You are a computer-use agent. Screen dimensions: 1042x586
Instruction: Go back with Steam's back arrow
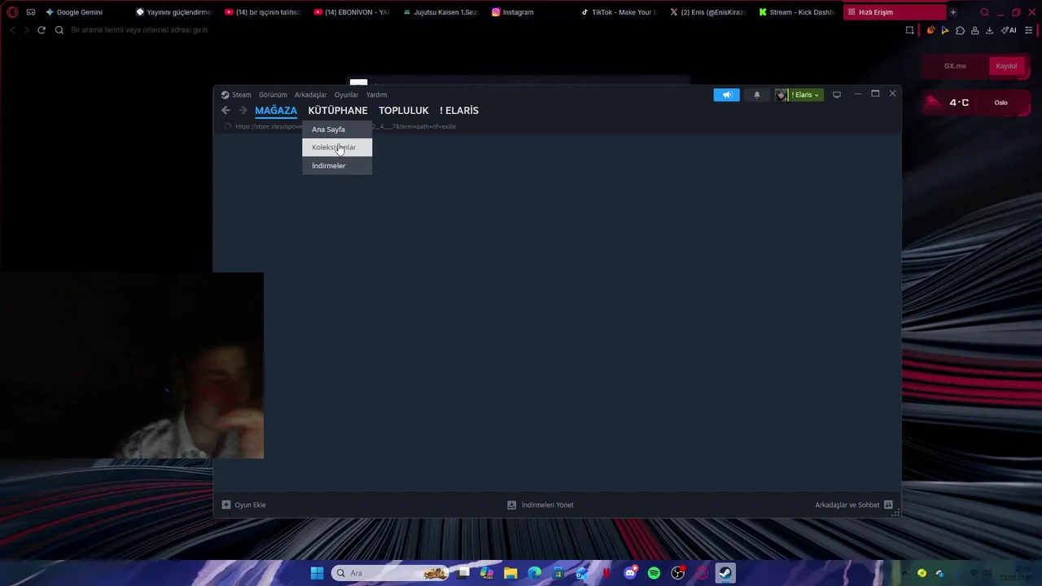pyautogui.click(x=225, y=110)
